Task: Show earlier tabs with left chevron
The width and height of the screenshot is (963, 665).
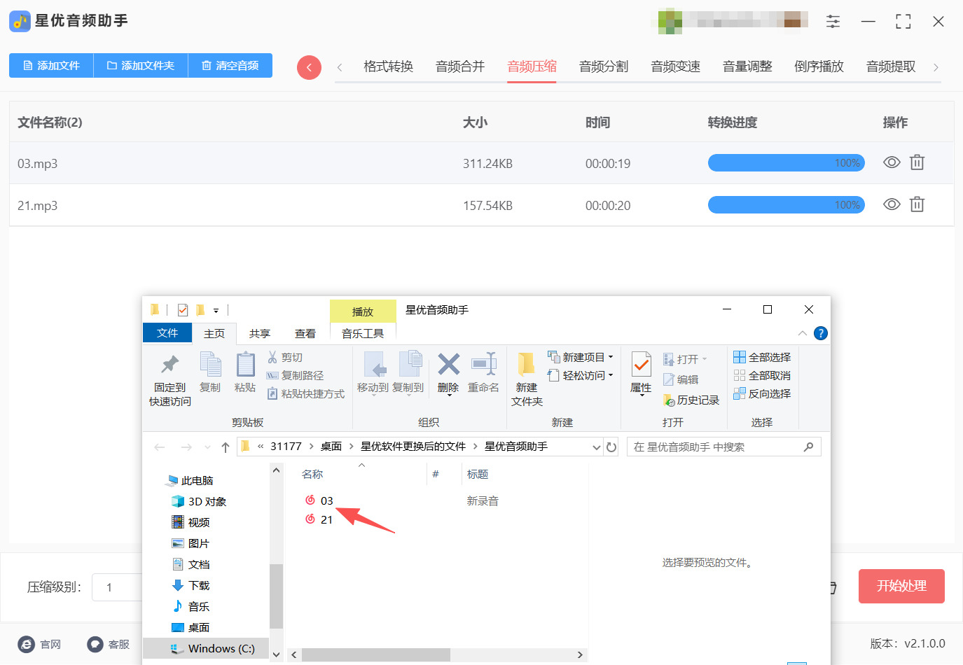Action: point(340,67)
